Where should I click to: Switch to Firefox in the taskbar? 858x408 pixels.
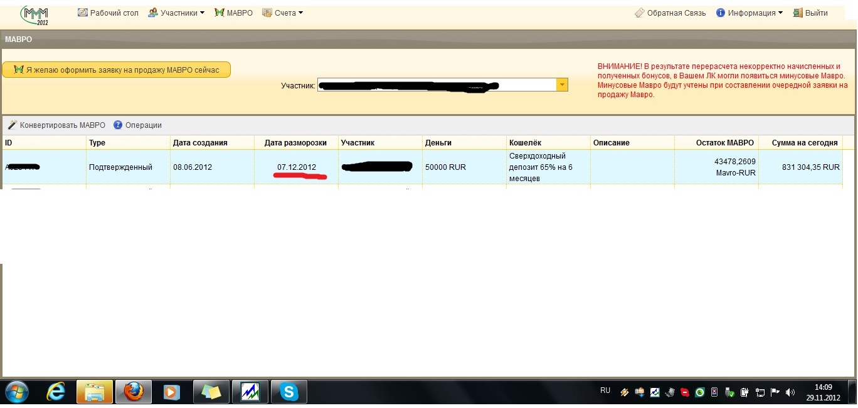(x=133, y=392)
